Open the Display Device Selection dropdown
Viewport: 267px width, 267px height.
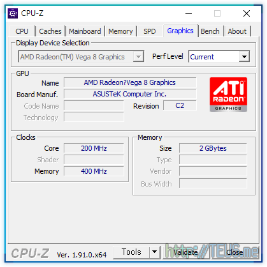click(x=81, y=57)
